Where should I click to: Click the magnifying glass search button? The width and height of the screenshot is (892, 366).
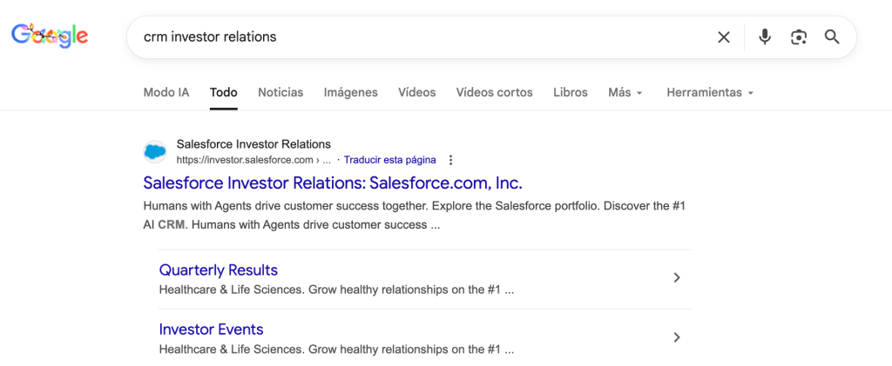click(x=832, y=37)
